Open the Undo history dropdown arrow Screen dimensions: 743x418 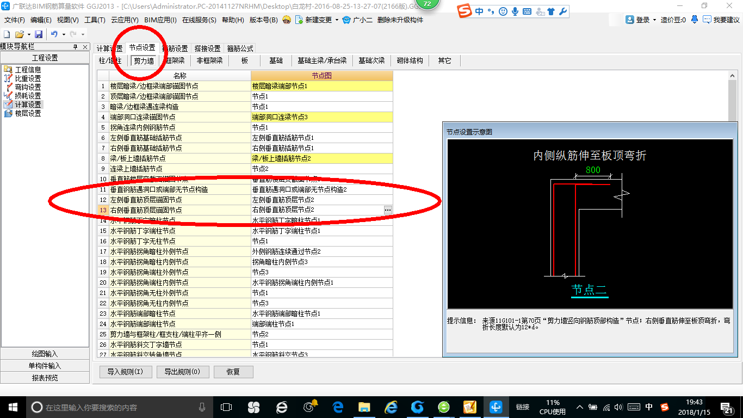[x=63, y=34]
